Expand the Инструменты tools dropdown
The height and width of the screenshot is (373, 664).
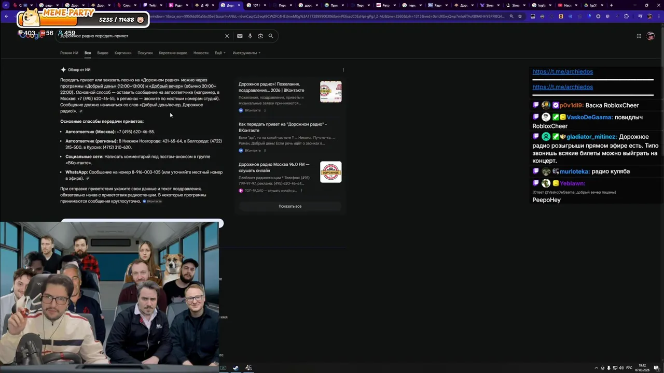[x=246, y=53]
